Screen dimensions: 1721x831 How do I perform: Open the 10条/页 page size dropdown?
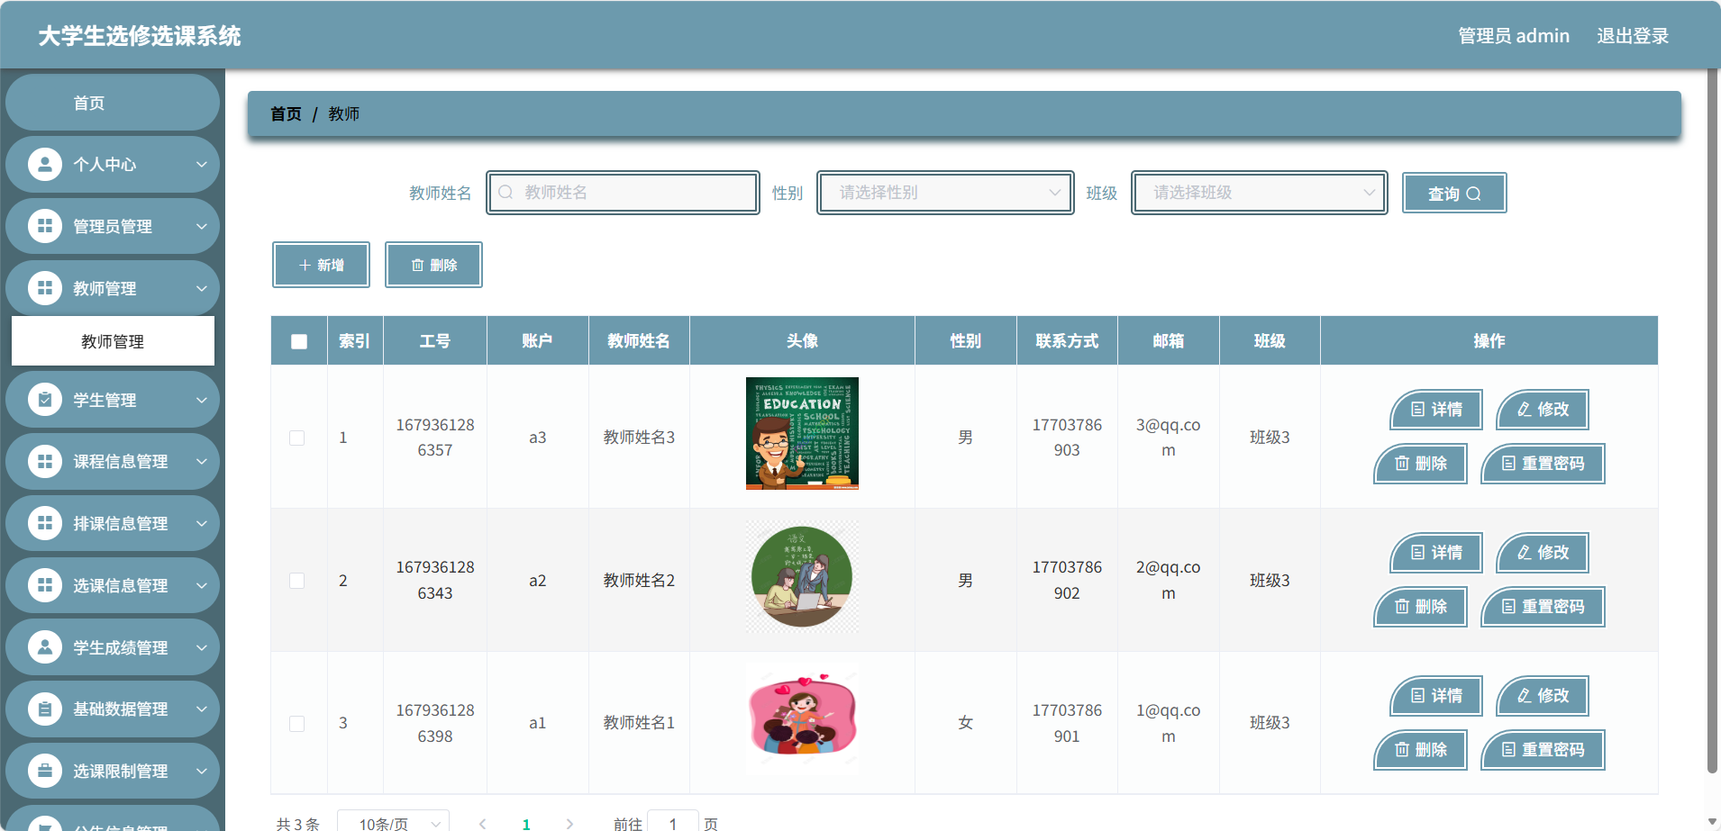393,824
